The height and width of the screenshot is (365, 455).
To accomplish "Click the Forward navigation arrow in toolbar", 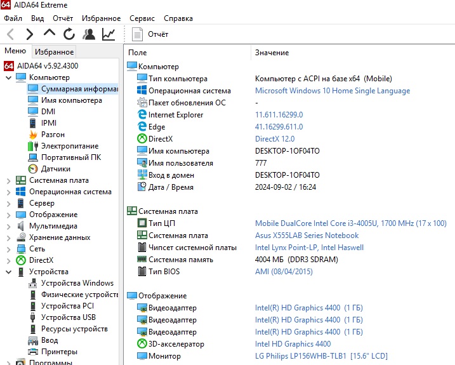I will (30, 34).
